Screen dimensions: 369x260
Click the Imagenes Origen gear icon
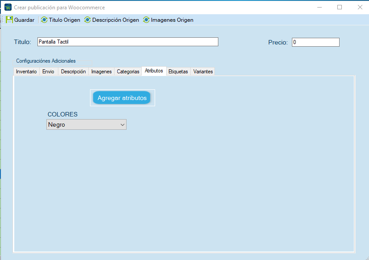tap(146, 20)
